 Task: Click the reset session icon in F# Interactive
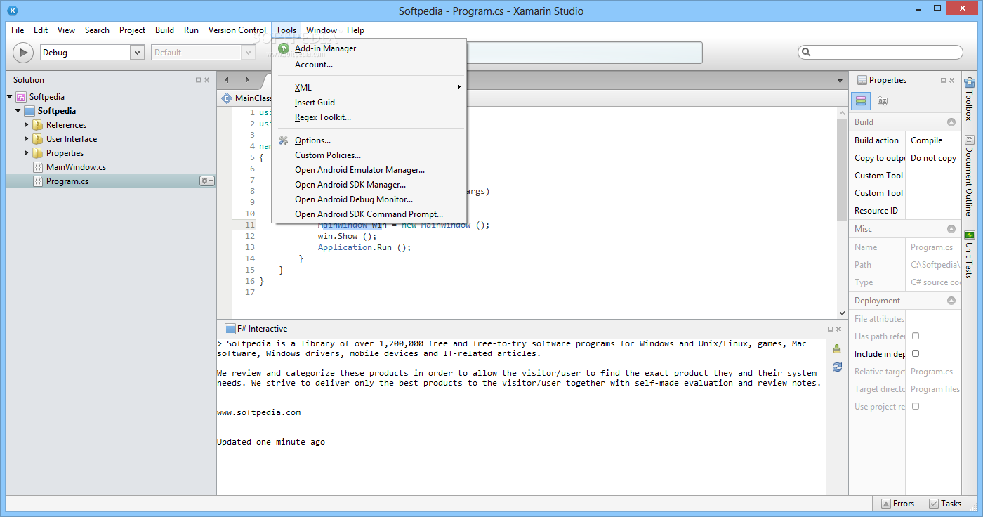837,367
